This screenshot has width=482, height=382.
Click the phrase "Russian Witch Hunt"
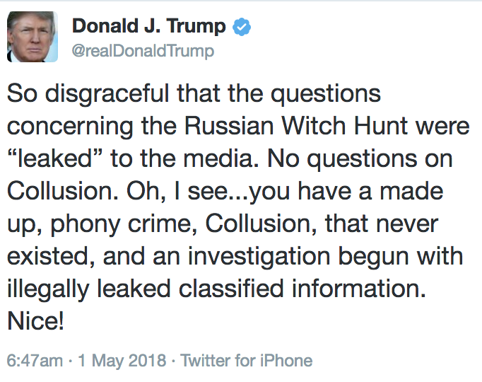point(271,127)
